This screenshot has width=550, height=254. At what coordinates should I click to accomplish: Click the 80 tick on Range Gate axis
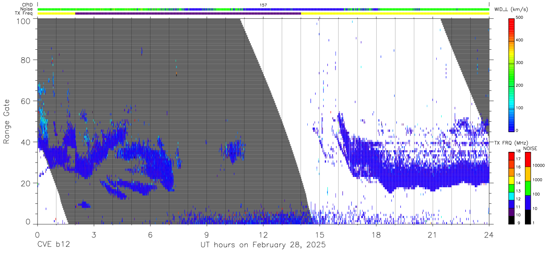26,60
